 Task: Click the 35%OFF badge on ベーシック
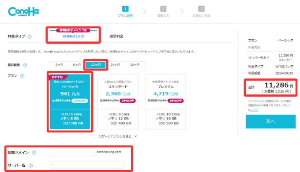tap(80, 101)
